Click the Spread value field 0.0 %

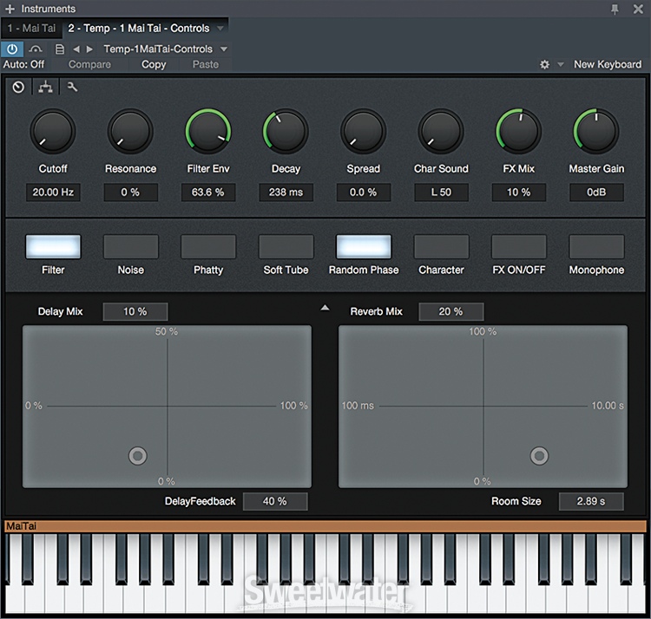(364, 192)
